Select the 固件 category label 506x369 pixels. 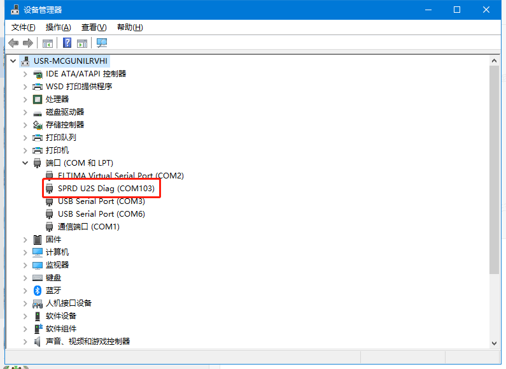[x=53, y=240]
